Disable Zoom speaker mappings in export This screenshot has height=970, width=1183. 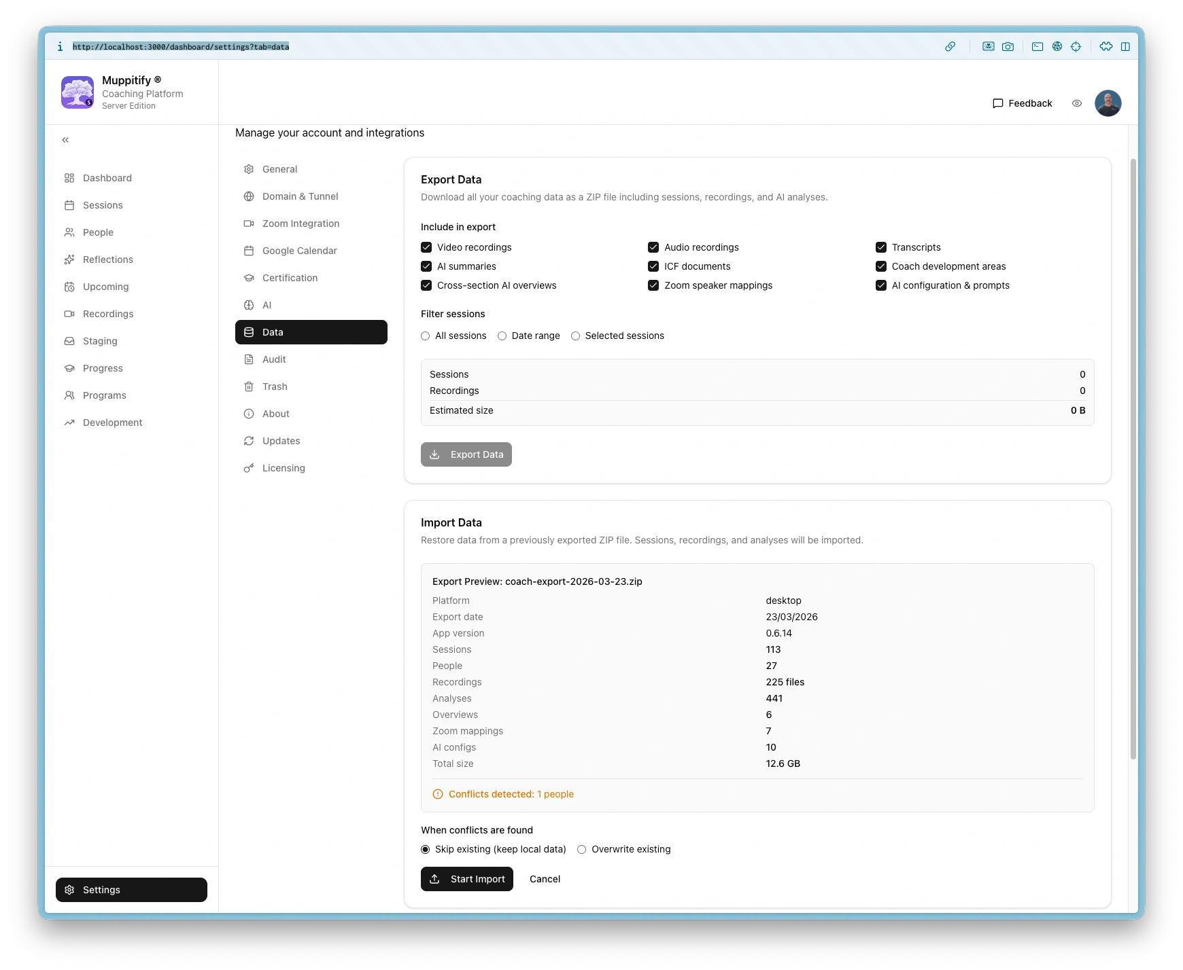click(653, 285)
